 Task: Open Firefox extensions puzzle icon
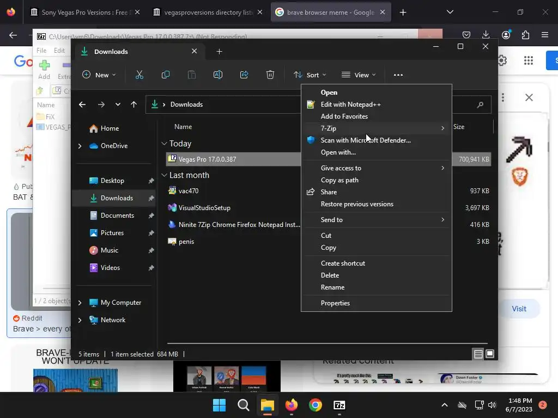526,35
